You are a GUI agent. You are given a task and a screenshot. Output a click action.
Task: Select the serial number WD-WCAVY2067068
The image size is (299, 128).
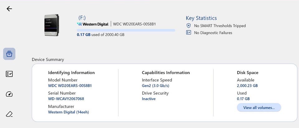click(x=66, y=99)
